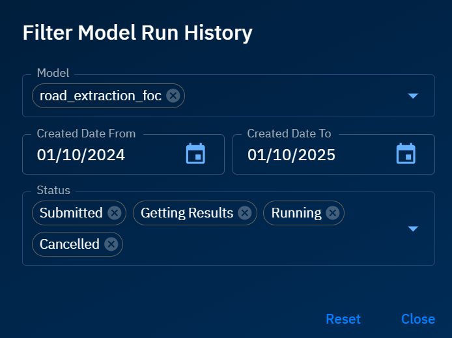Screen dimensions: 452x338
Task: Click the Filter Model Run History title
Action: coord(137,33)
